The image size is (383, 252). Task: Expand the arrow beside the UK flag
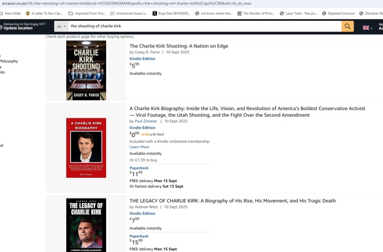372,28
